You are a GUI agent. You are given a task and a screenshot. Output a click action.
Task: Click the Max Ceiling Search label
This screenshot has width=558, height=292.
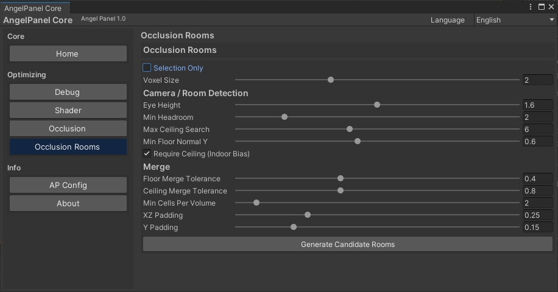pos(176,130)
